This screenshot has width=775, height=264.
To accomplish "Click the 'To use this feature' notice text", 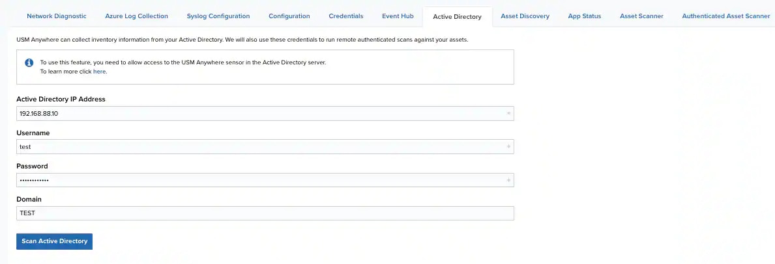I will point(183,62).
